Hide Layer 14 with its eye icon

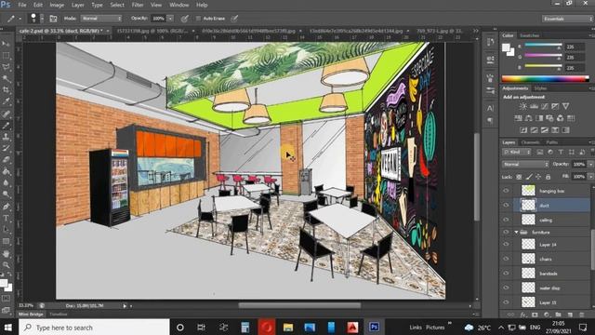[x=506, y=244]
